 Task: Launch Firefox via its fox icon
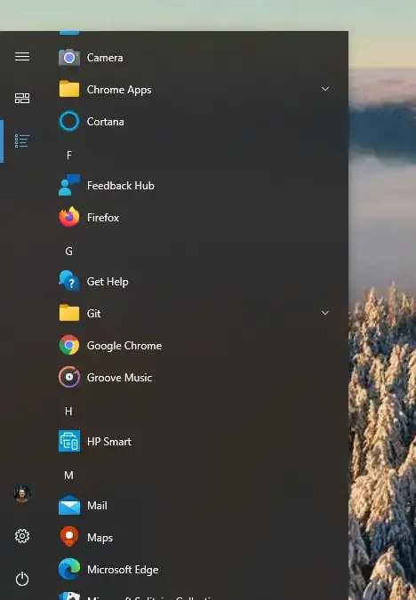(x=69, y=217)
